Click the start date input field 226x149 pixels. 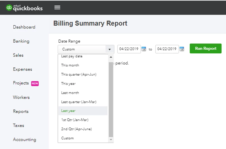pyautogui.click(x=129, y=49)
